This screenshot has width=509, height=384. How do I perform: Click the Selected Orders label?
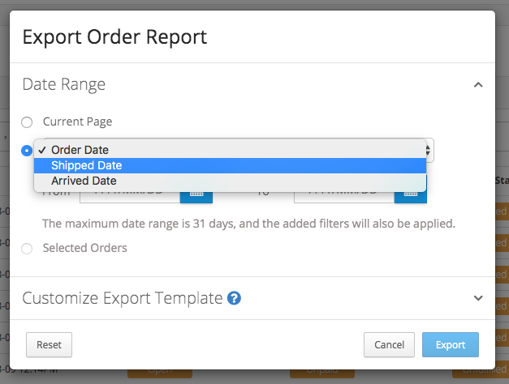click(85, 248)
